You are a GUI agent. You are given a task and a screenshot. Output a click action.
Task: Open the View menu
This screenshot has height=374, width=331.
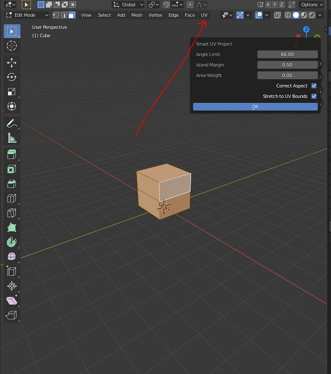point(86,15)
